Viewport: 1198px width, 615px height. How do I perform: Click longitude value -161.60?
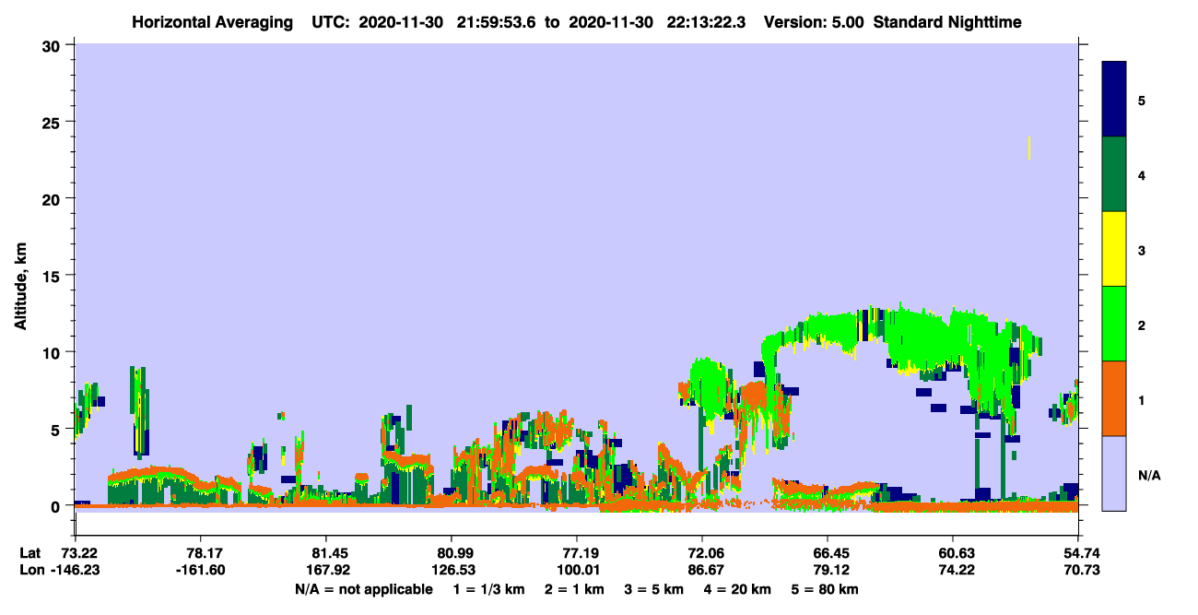pos(201,570)
